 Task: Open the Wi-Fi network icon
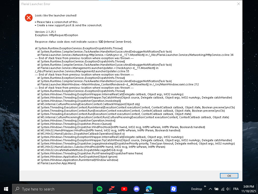tap(223, 189)
